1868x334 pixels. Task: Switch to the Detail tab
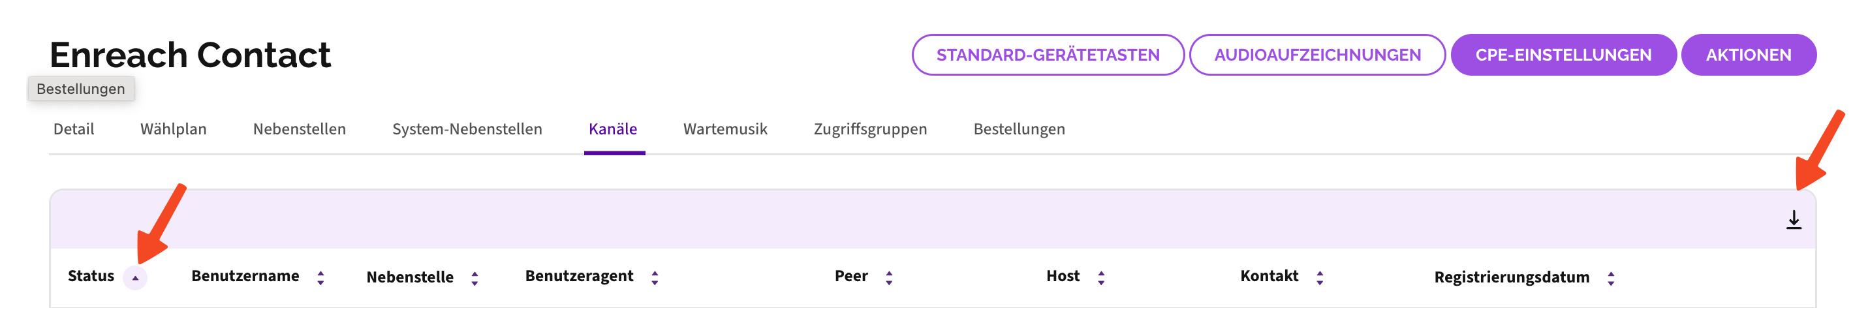[74, 129]
